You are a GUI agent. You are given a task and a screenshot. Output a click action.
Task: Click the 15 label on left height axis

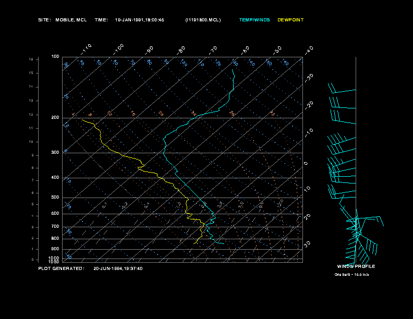click(x=31, y=73)
